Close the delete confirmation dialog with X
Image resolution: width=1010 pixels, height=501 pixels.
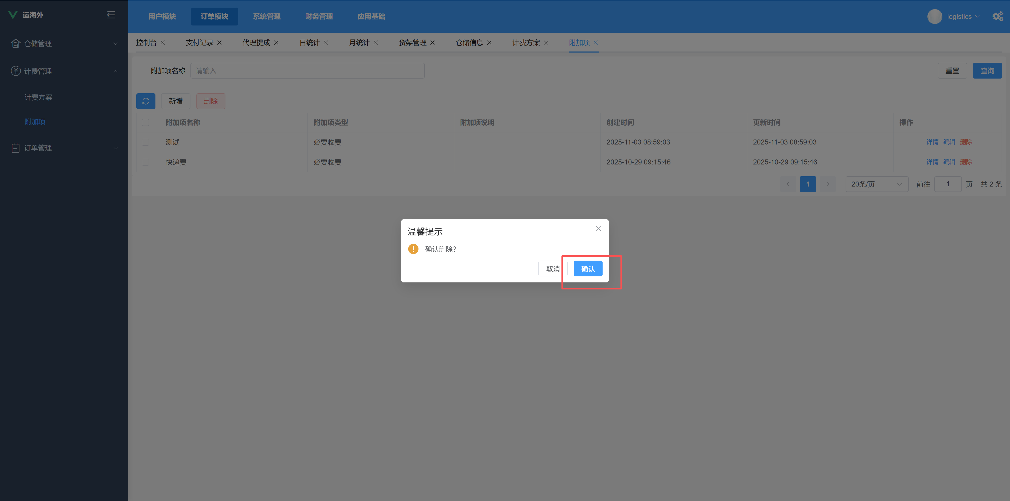click(598, 229)
